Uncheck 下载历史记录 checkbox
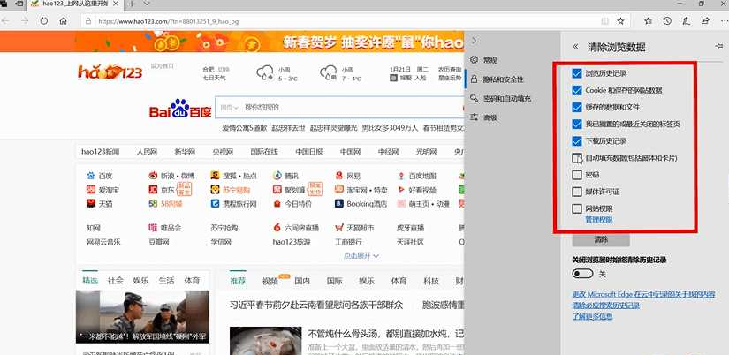This screenshot has width=729, height=355. (577, 140)
